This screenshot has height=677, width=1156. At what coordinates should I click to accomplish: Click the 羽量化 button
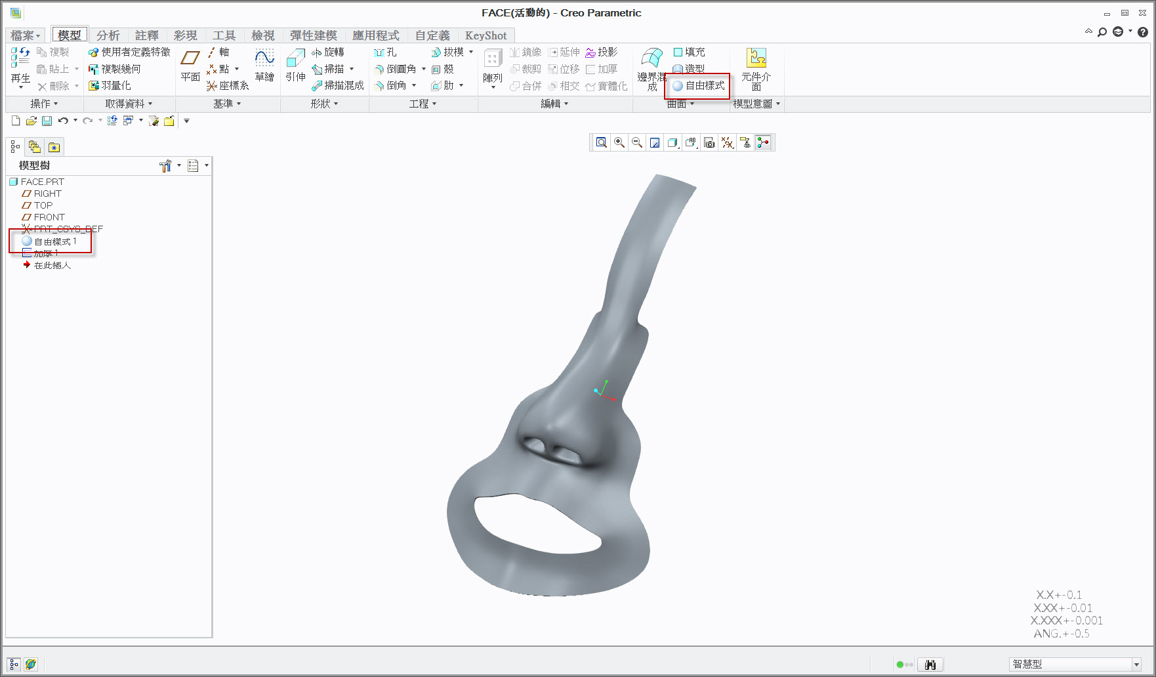point(110,86)
